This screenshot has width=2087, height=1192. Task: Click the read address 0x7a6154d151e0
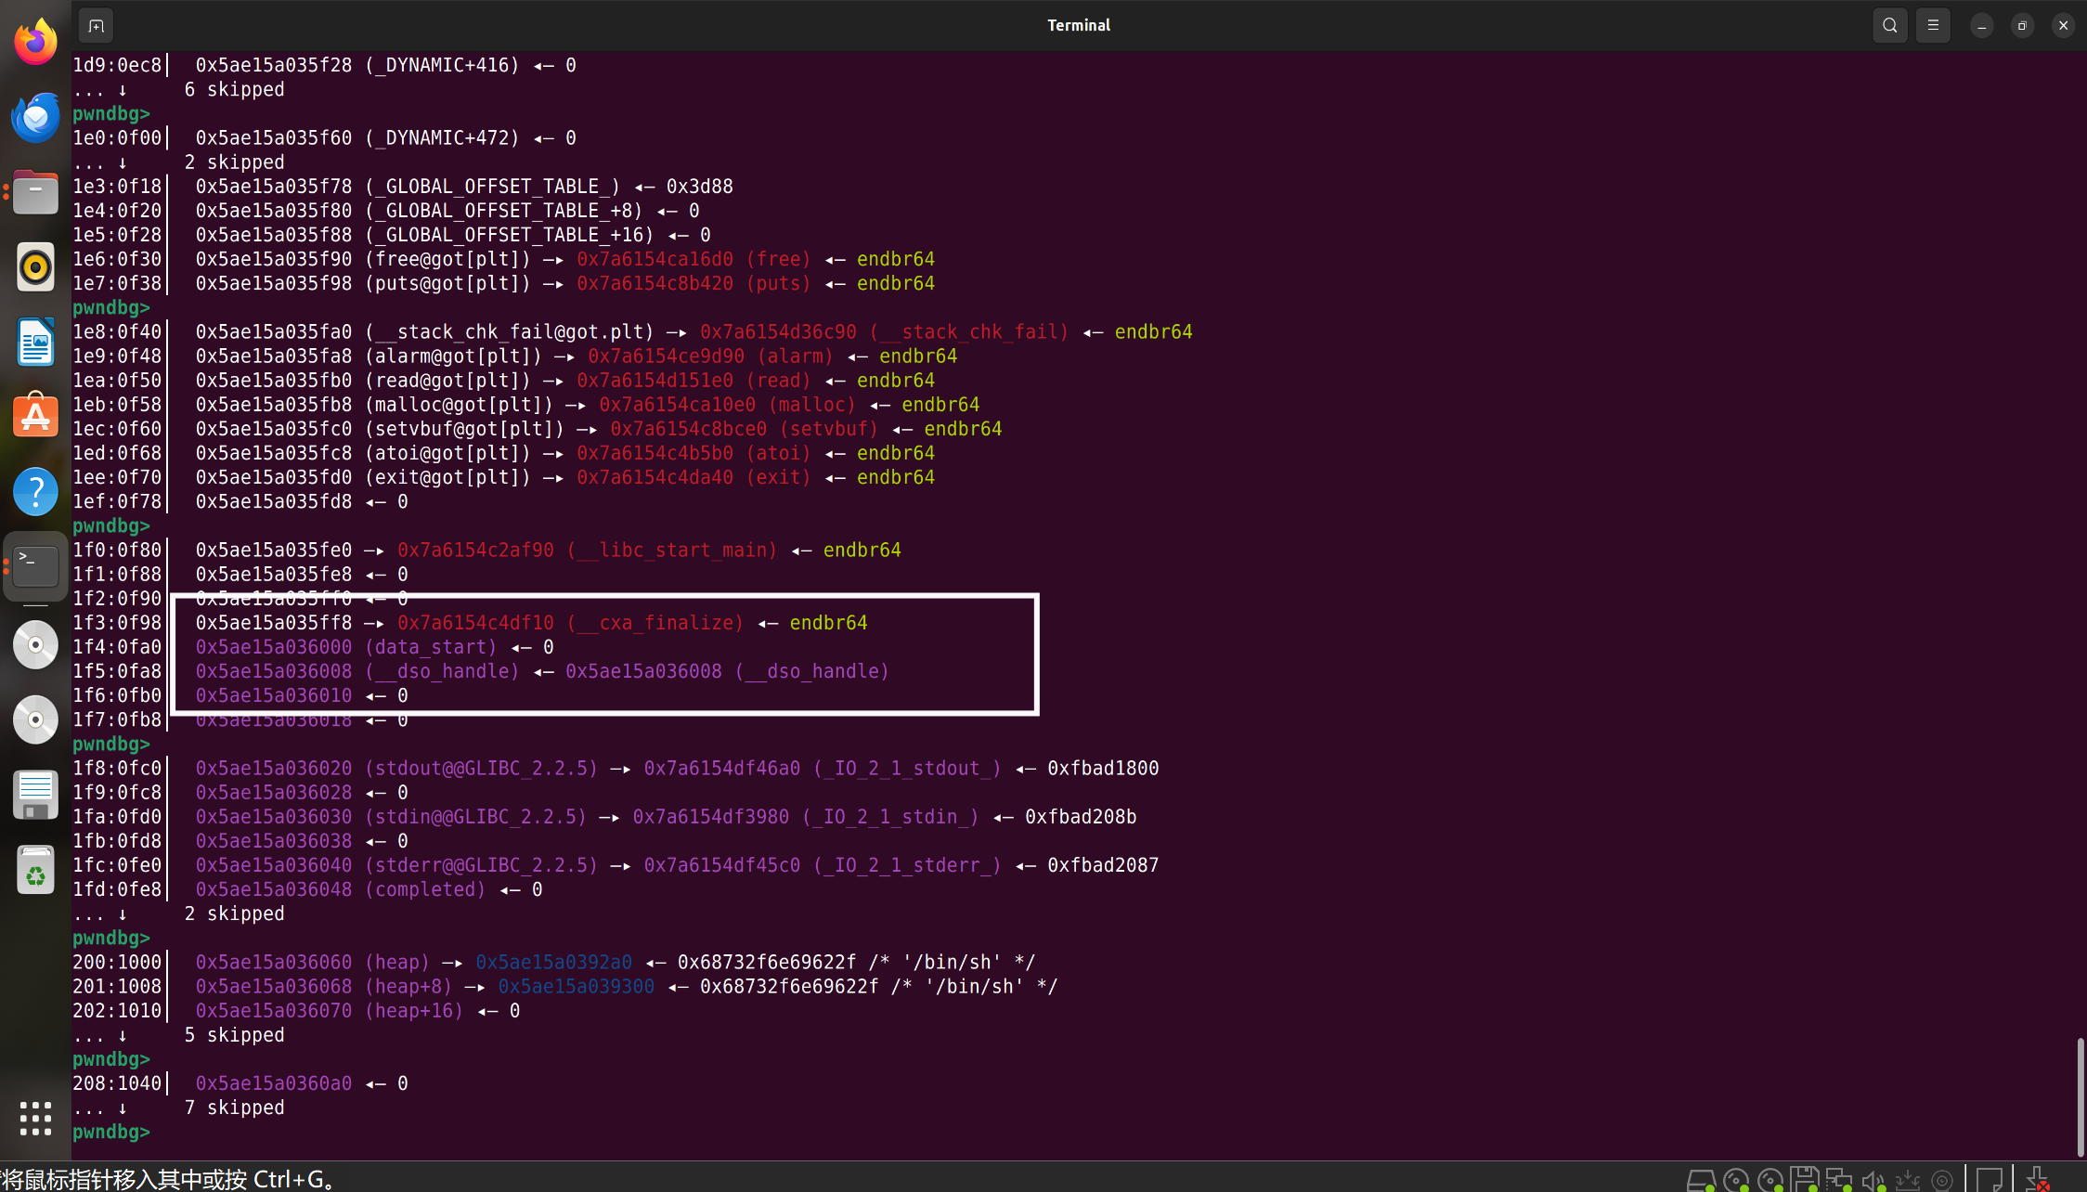pyautogui.click(x=655, y=381)
